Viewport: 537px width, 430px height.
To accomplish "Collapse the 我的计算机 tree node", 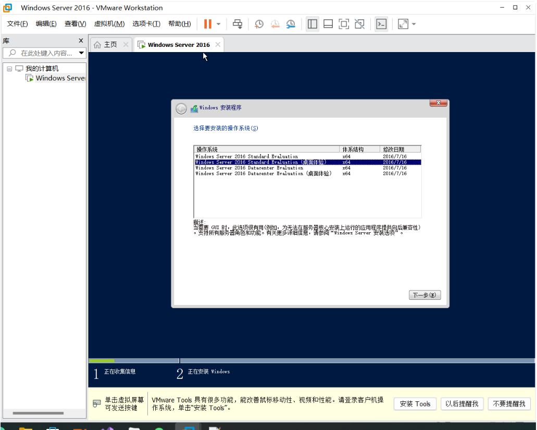I will point(9,69).
